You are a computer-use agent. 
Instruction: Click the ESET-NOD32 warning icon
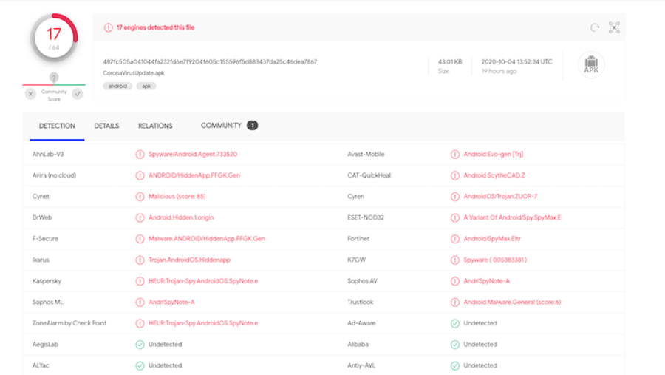coord(455,218)
